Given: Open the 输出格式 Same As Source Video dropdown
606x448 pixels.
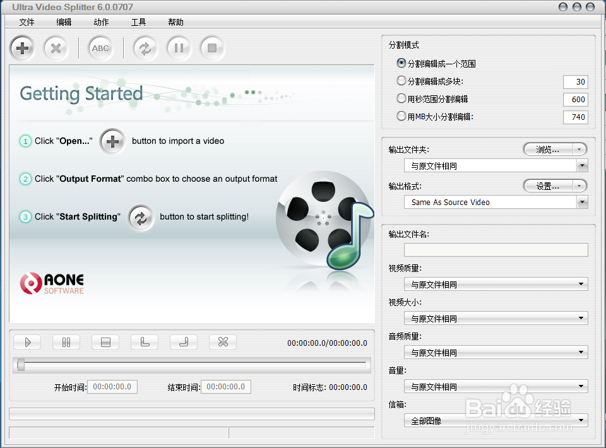Looking at the screenshot, I should (x=582, y=202).
